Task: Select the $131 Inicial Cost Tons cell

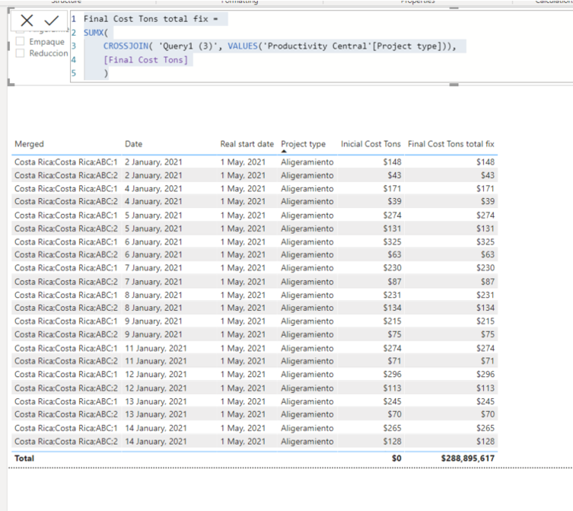Action: coord(392,228)
